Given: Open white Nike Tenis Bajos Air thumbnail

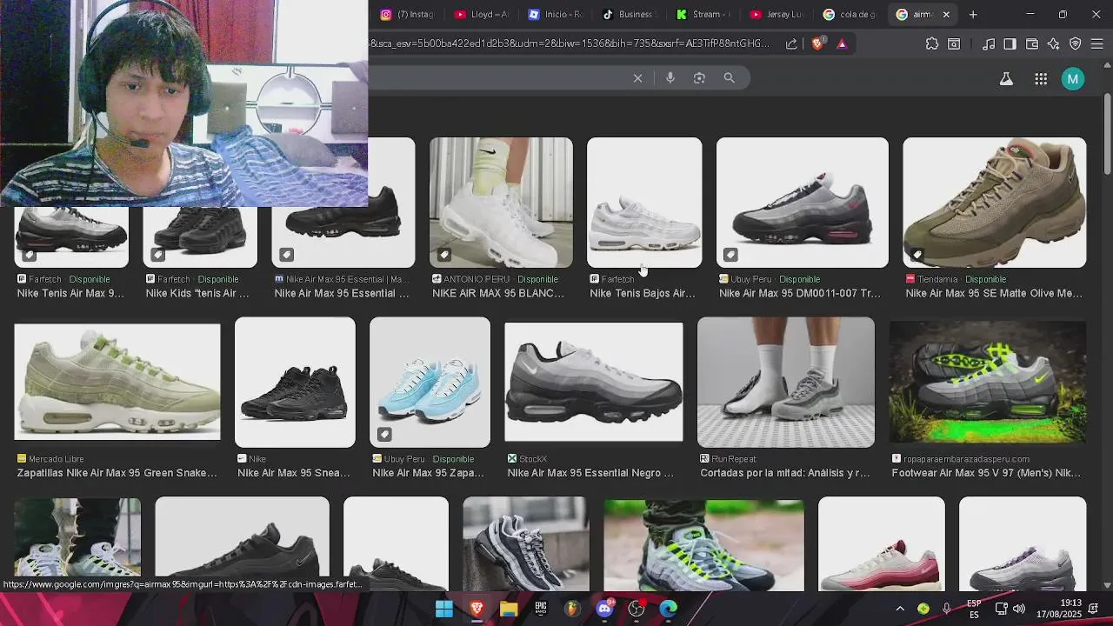Looking at the screenshot, I should point(644,203).
